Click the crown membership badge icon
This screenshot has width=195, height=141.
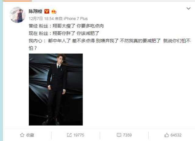pyautogui.click(x=54, y=12)
